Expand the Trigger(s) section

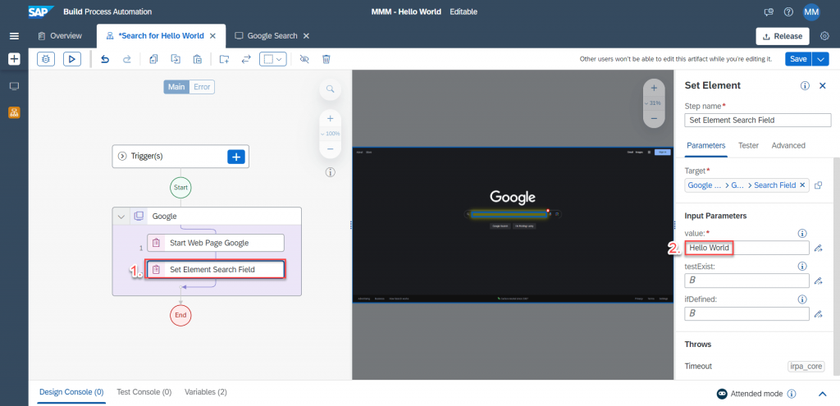pyautogui.click(x=121, y=157)
